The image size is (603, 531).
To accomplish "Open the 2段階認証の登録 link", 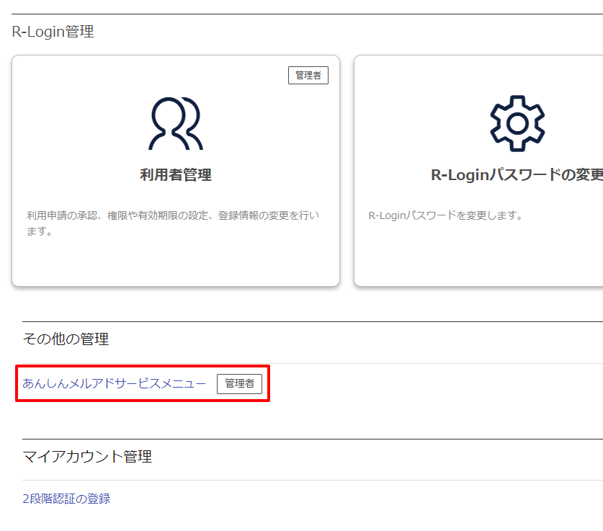I will tap(66, 499).
